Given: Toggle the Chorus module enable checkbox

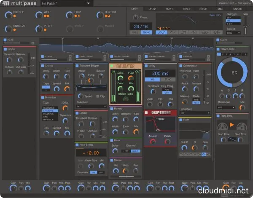Looking at the screenshot, I should point(42,66).
